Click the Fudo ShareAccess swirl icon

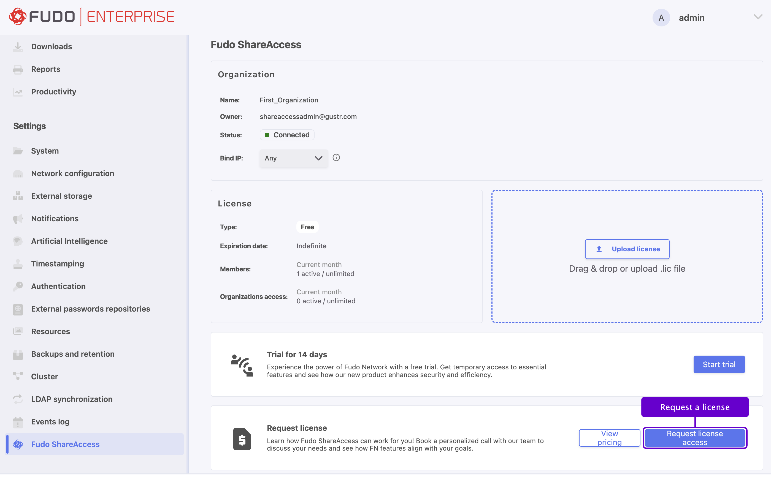[x=18, y=445]
